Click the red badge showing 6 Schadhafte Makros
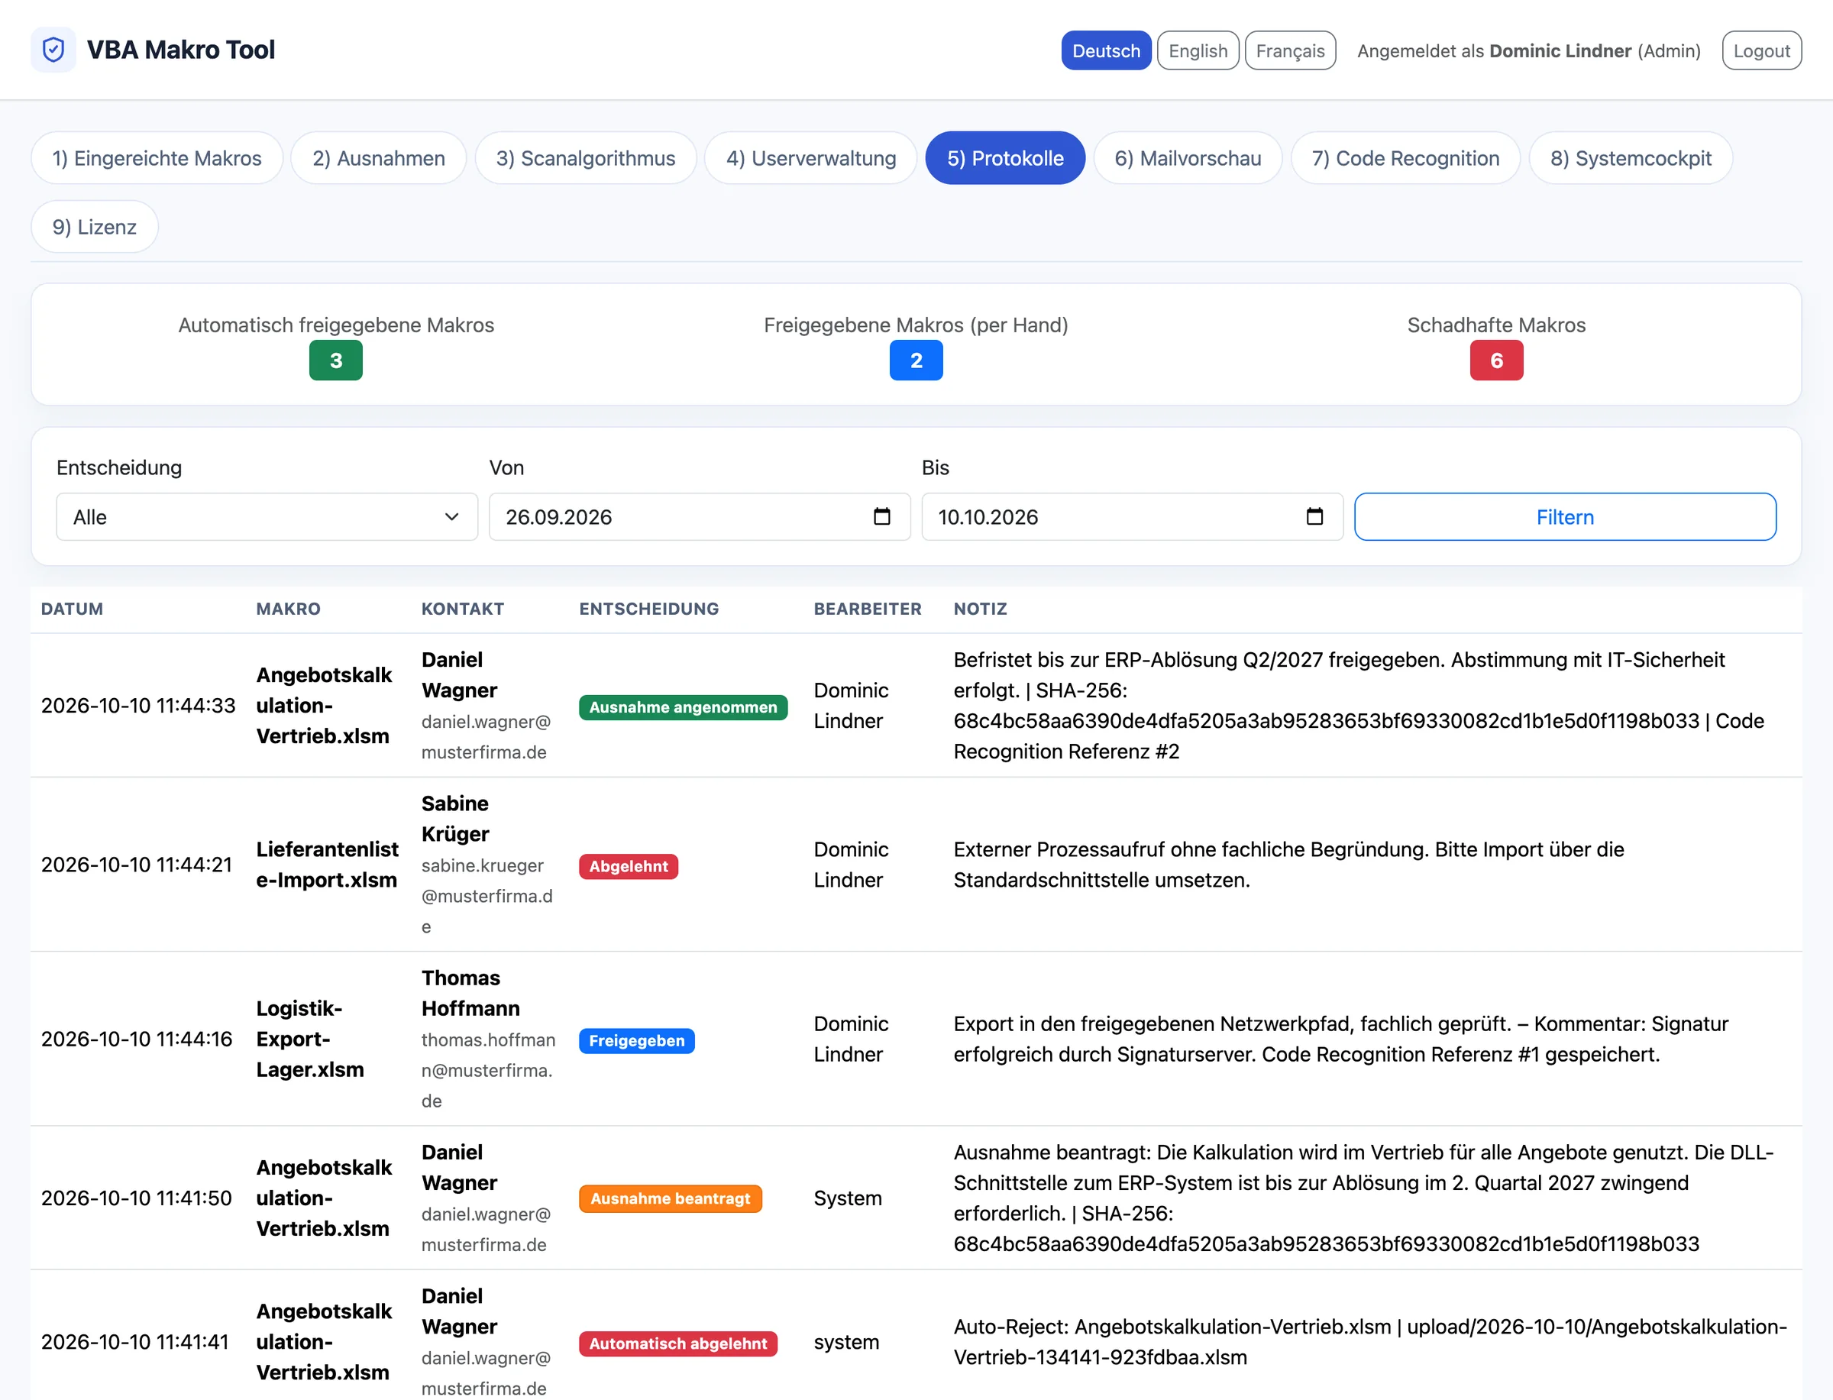 point(1496,361)
